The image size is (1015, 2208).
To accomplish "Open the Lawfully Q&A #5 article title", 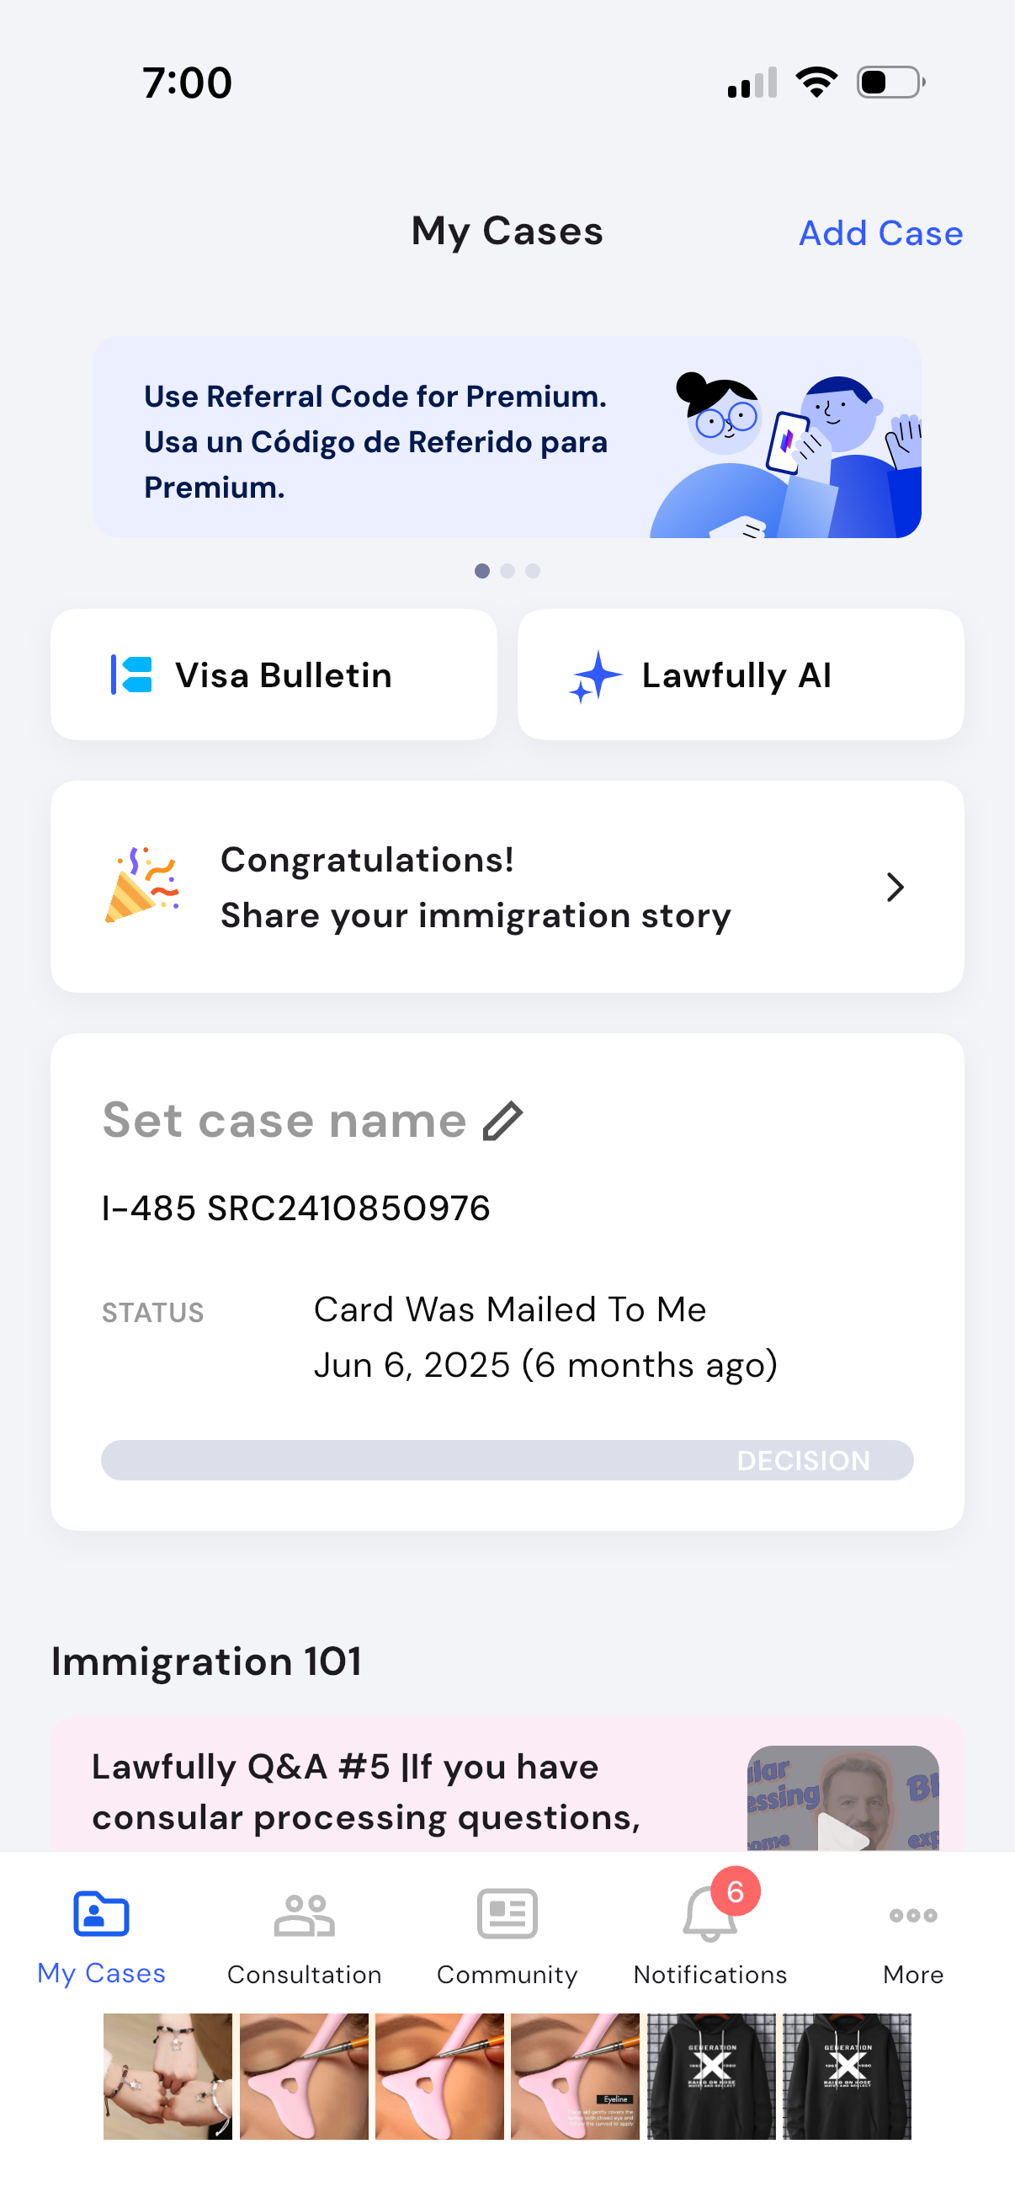I will point(366,1791).
